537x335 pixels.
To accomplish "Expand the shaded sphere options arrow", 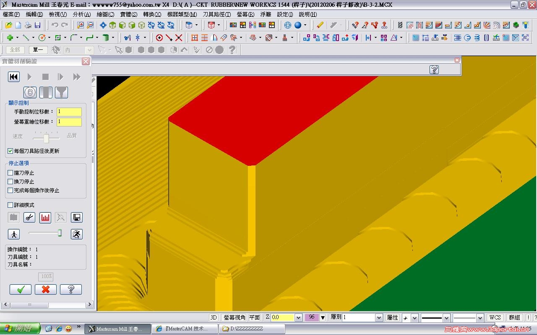I will [305, 25].
